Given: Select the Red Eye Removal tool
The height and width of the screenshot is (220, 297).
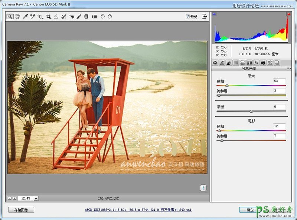Looking at the screenshot, I should [x=71, y=17].
